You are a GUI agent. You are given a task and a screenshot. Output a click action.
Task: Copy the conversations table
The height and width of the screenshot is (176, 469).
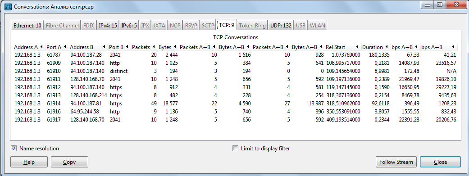69,162
